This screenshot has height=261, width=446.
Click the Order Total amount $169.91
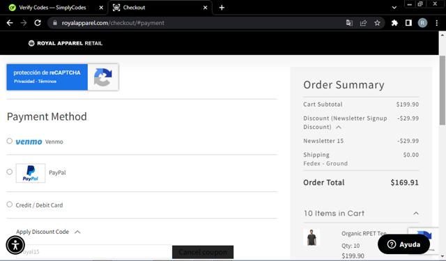404,182
